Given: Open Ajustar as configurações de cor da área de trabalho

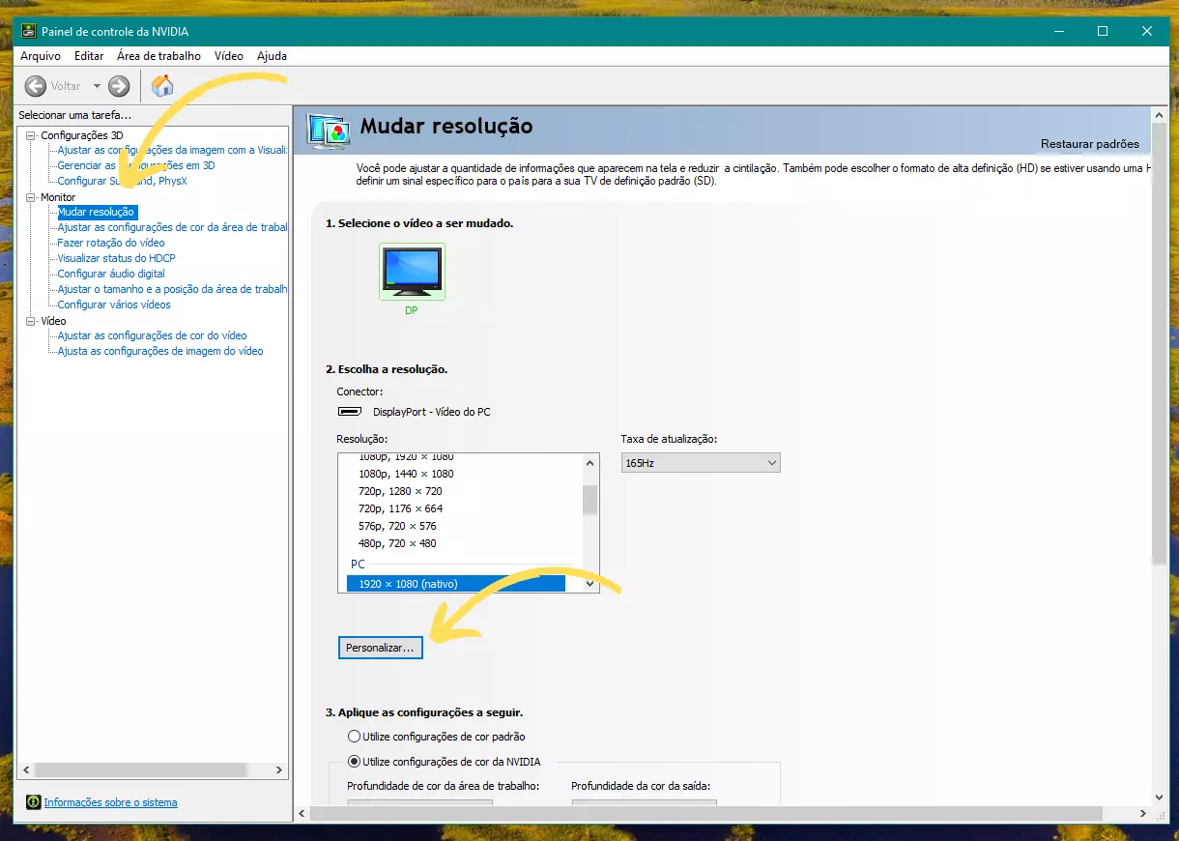Looking at the screenshot, I should point(172,227).
